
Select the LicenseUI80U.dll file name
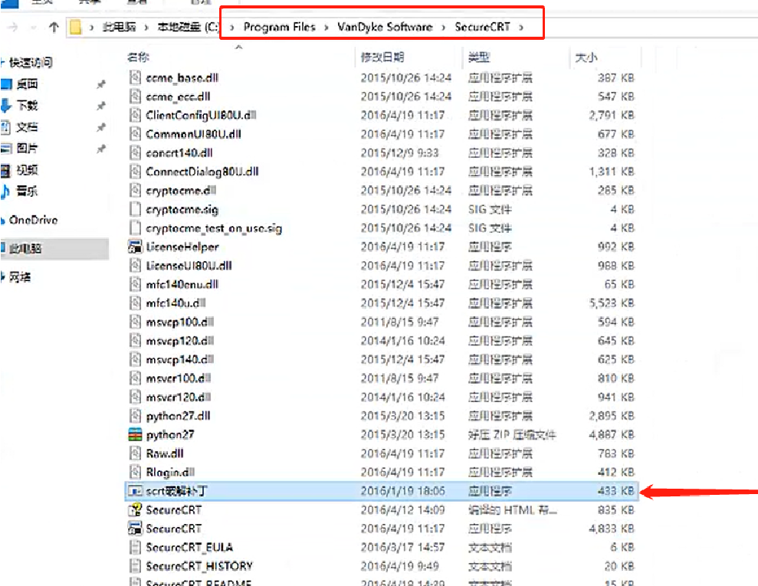[x=189, y=266]
